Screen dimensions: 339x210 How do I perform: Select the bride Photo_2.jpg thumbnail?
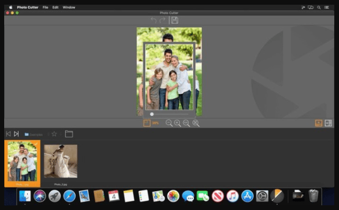[61, 161]
